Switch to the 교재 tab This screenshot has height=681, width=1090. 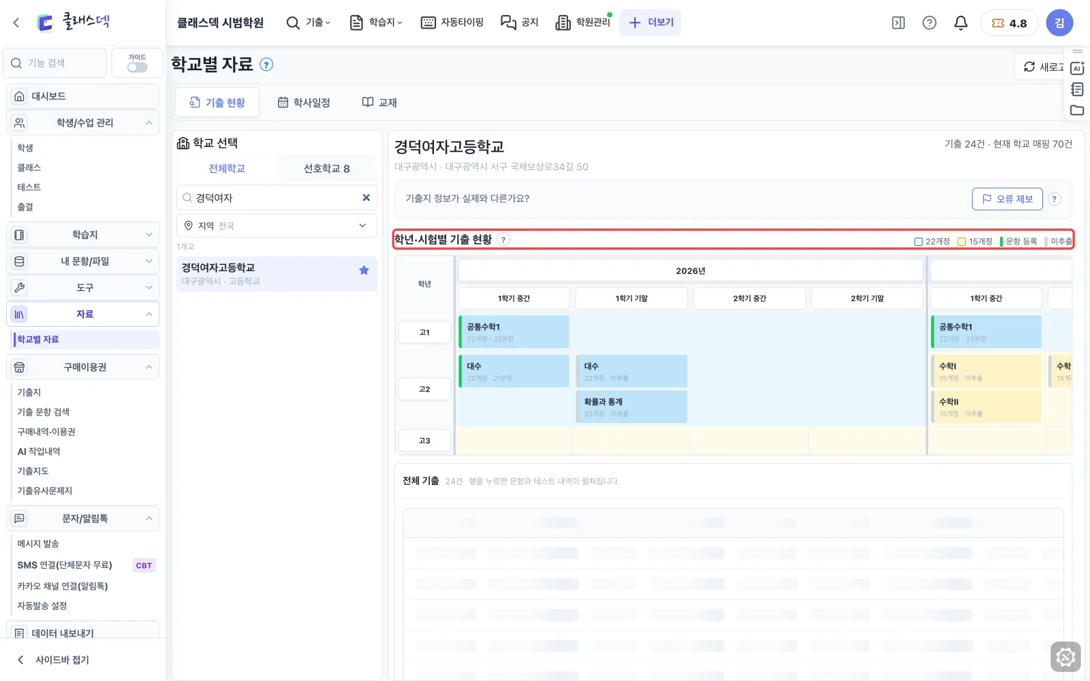coord(379,102)
